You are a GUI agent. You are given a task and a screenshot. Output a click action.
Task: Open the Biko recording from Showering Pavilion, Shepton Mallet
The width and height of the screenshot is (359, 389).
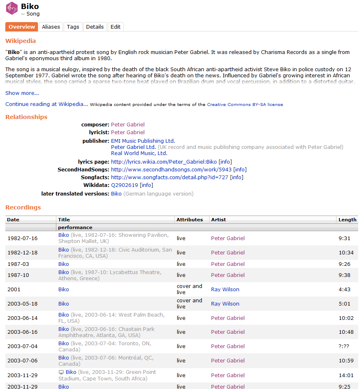click(x=63, y=235)
